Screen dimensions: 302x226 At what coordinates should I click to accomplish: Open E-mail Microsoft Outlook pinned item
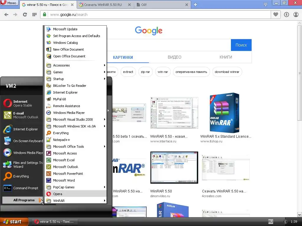coord(22,115)
